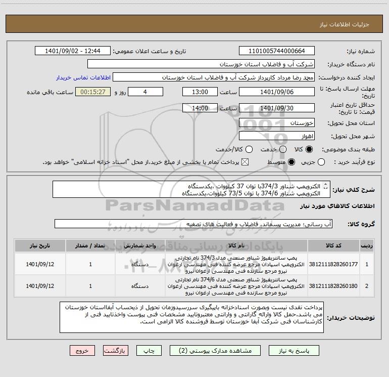The height and width of the screenshot is (377, 389).
Task: Click column header 'تاریخ نیاز'
Action: [x=40, y=245]
